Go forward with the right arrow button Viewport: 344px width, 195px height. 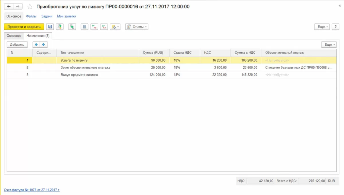click(18, 6)
